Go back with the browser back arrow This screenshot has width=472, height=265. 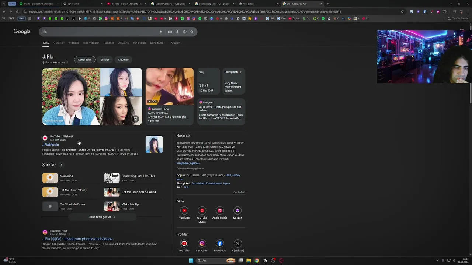click(4, 11)
